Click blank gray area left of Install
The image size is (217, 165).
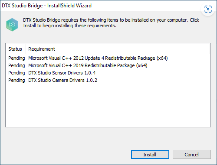[x=66, y=155]
